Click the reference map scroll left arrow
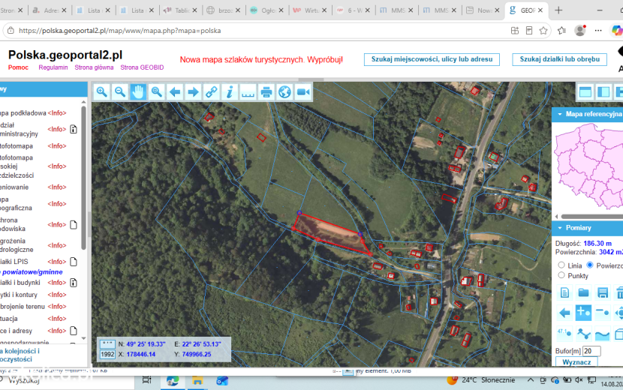Viewport: 623px width, 390px height. point(556,217)
